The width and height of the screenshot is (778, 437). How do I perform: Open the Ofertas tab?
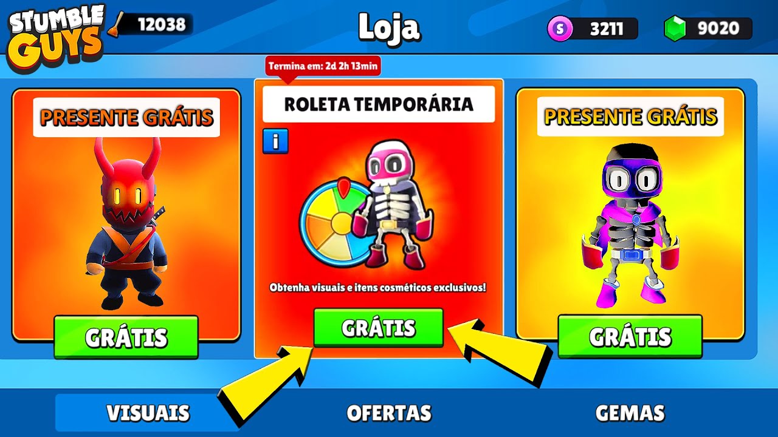click(x=389, y=413)
